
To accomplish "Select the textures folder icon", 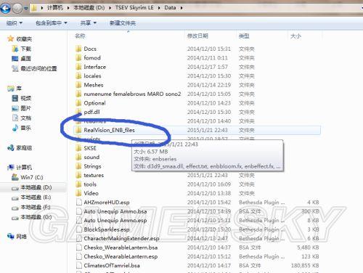I will [x=78, y=175].
